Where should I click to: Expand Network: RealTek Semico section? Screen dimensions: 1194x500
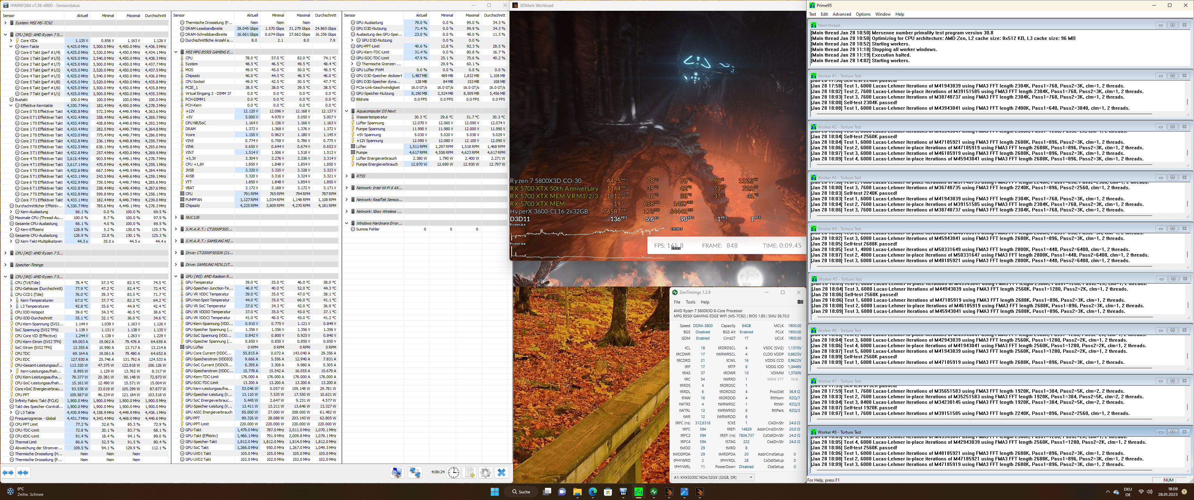(347, 199)
